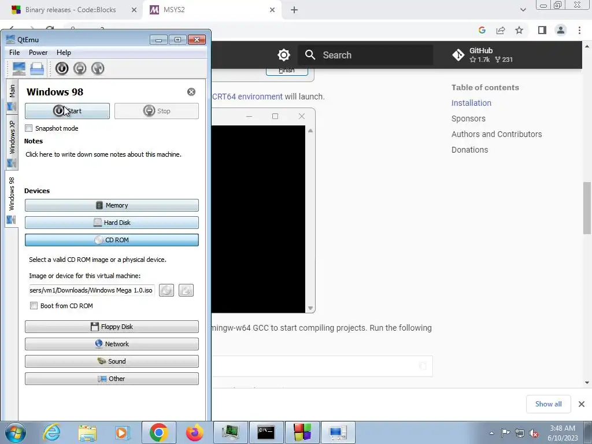Screen dimensions: 592x444
Task: Dismiss the downloads bar with the X
Action: (582, 404)
